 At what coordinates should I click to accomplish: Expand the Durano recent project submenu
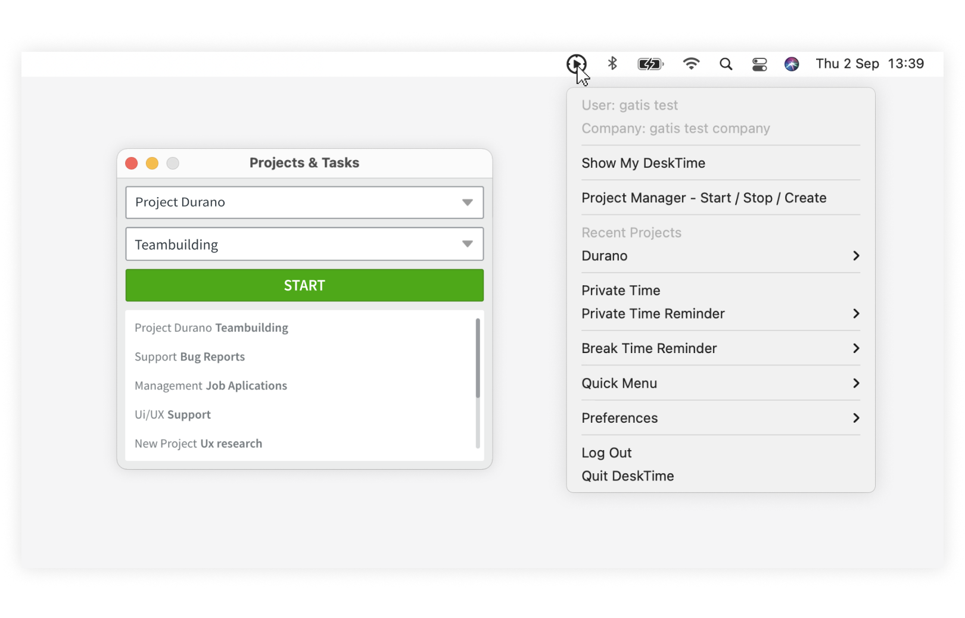[857, 255]
